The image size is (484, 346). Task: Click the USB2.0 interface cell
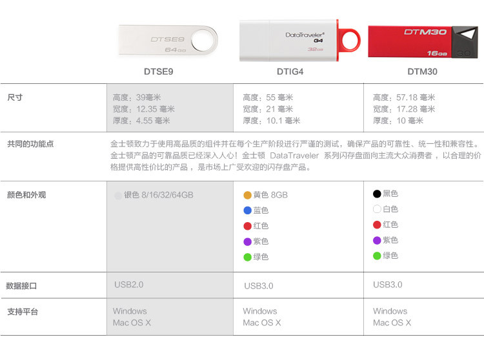pos(128,284)
